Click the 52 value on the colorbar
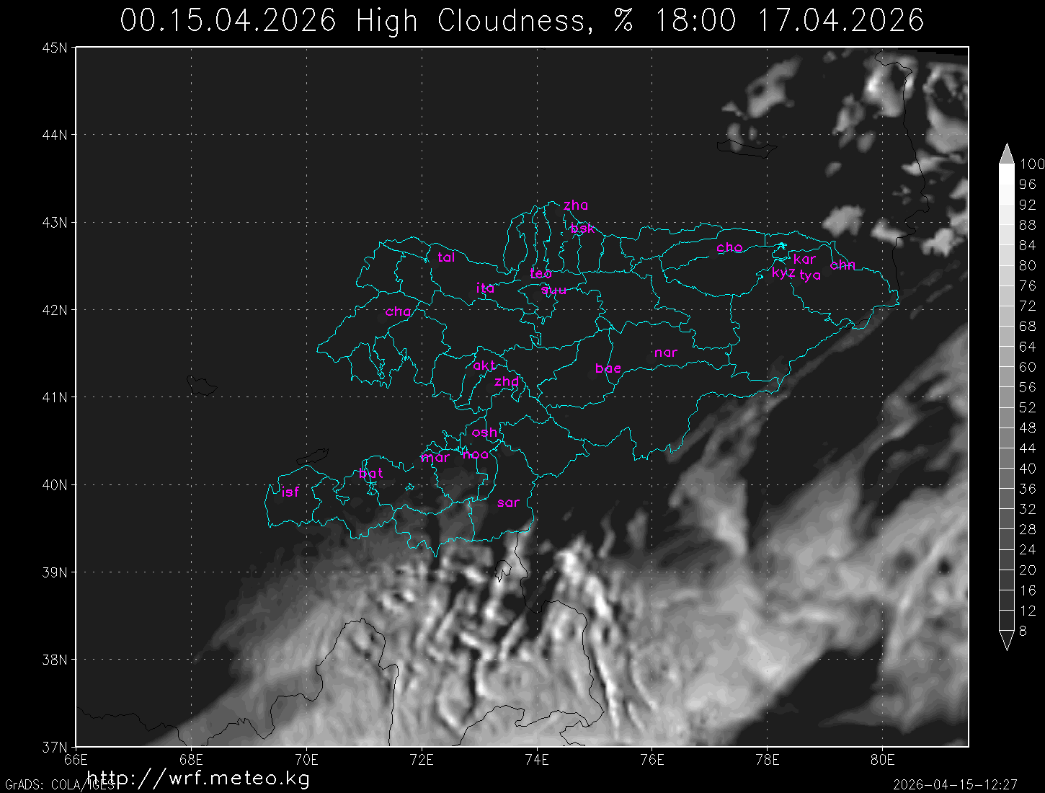Image resolution: width=1045 pixels, height=793 pixels. tap(1028, 407)
